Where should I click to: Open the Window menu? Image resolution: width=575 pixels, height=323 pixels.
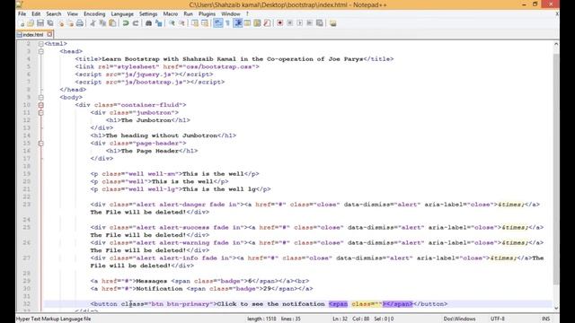[230, 14]
